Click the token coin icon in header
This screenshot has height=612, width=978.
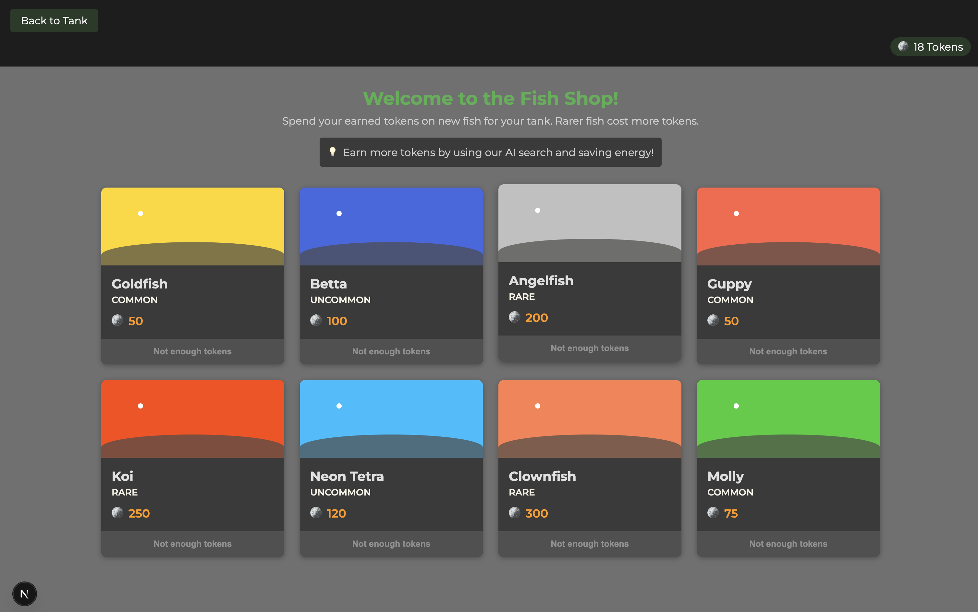(x=903, y=46)
